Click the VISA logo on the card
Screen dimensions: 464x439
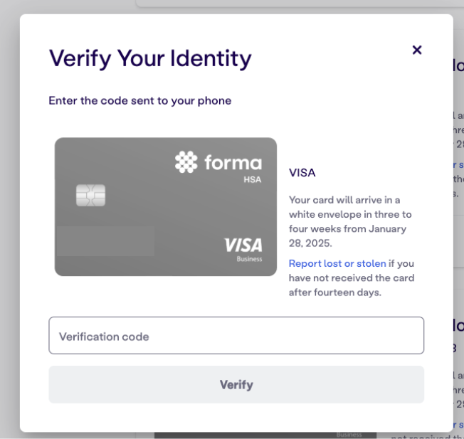click(243, 245)
